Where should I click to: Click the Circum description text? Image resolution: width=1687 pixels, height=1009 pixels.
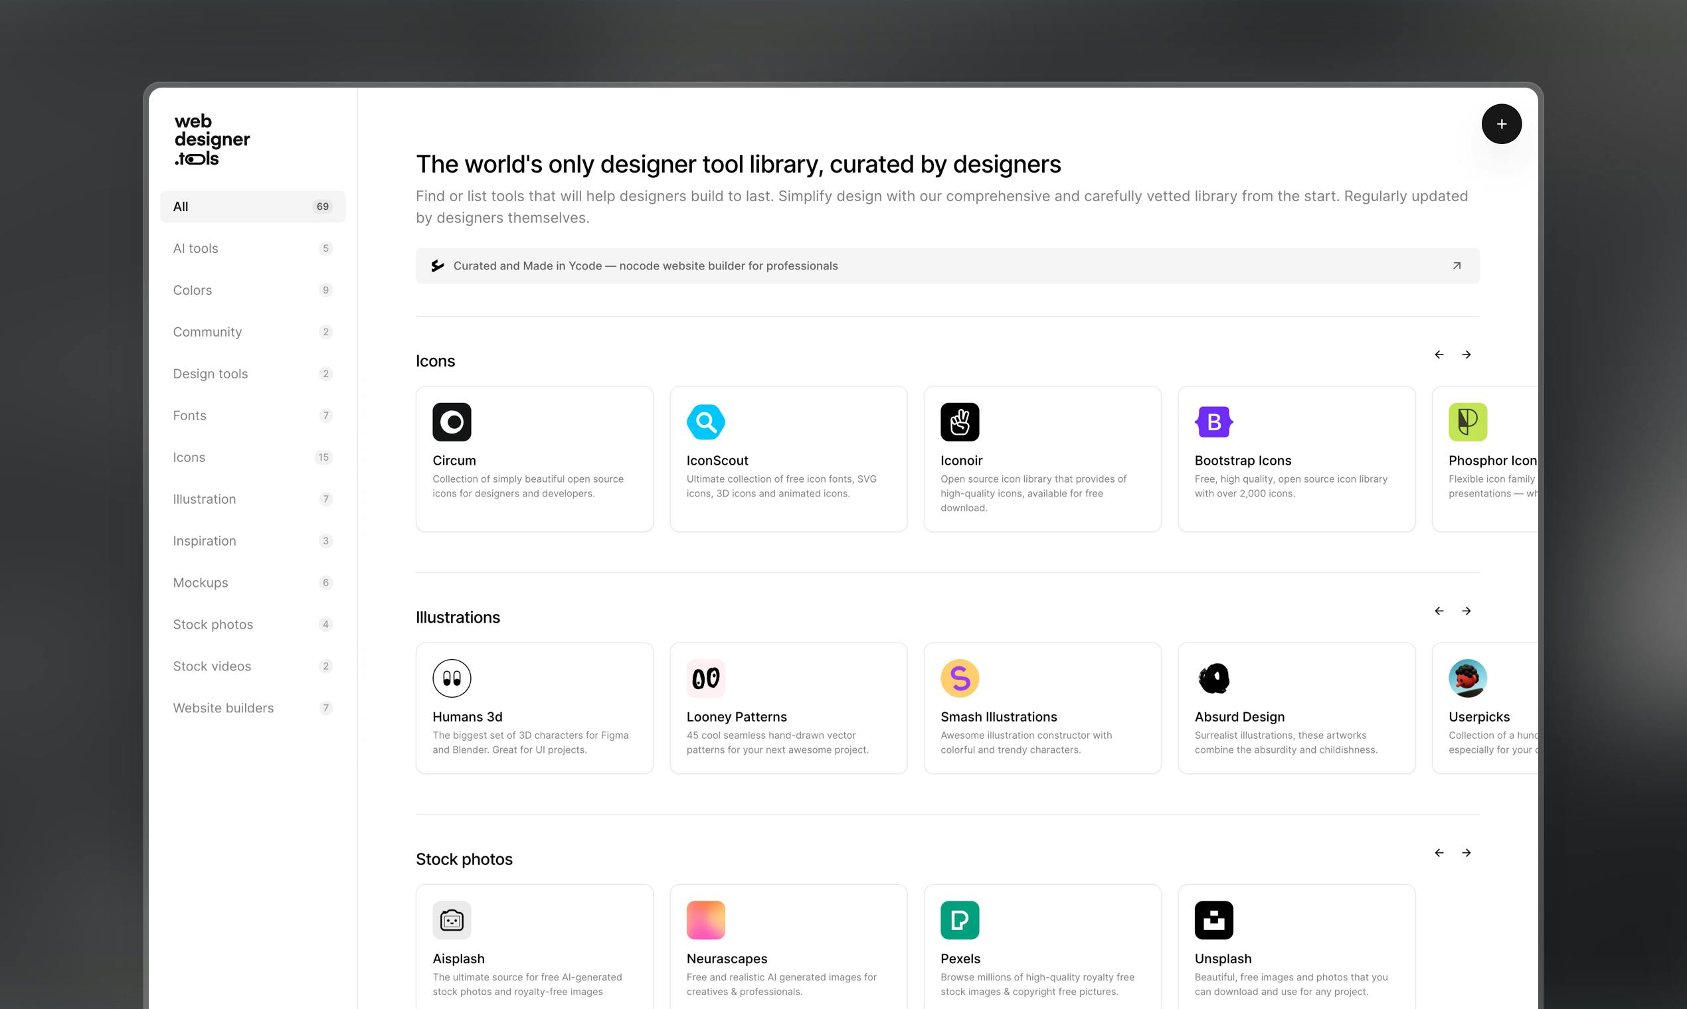tap(528, 486)
